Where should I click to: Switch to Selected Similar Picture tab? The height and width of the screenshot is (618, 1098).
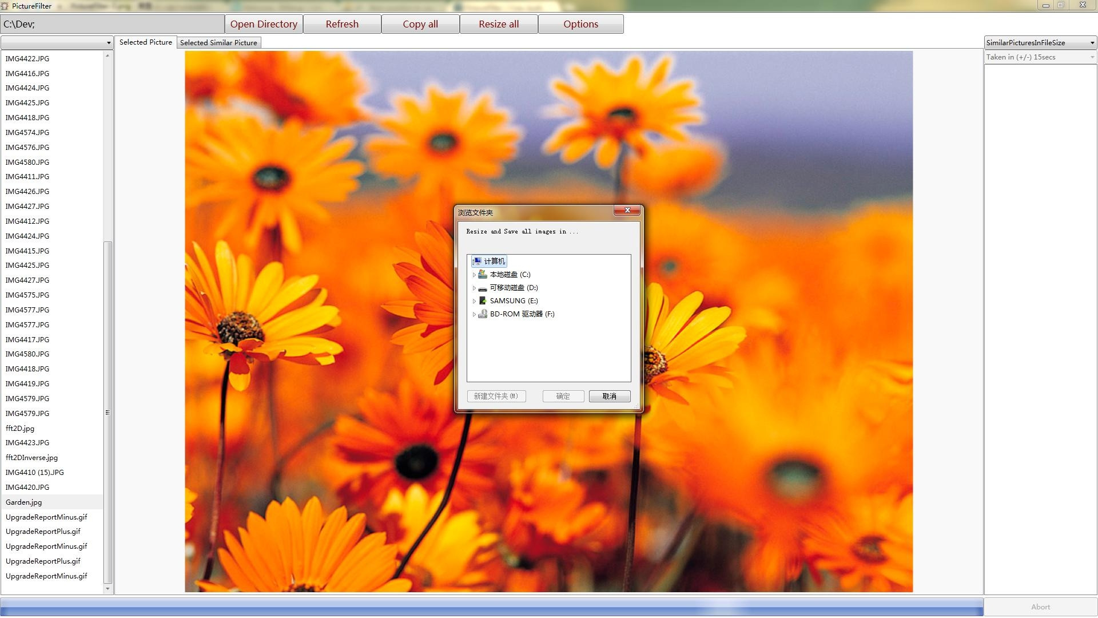pos(218,43)
